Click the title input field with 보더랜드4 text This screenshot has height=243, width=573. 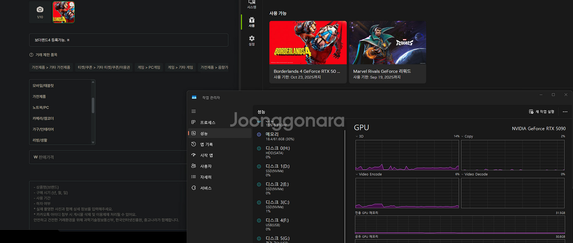[x=129, y=40]
